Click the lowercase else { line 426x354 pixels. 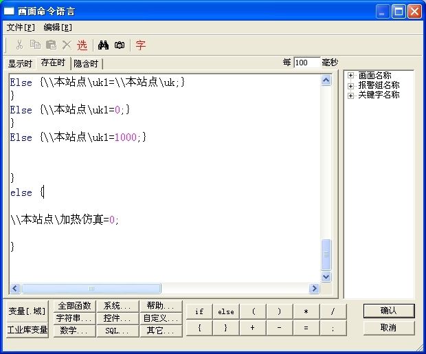pos(27,192)
